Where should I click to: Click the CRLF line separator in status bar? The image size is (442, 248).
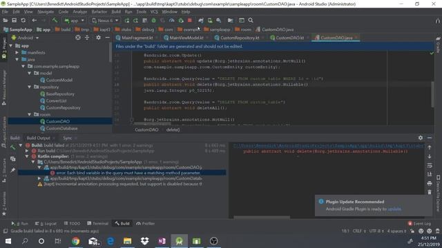point(358,231)
